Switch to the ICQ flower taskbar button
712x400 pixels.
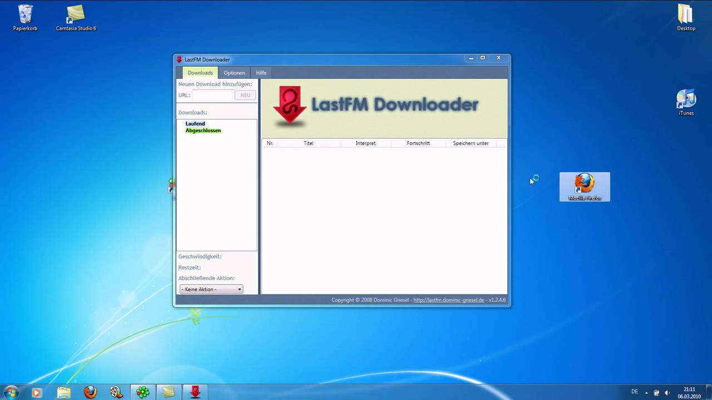(143, 392)
